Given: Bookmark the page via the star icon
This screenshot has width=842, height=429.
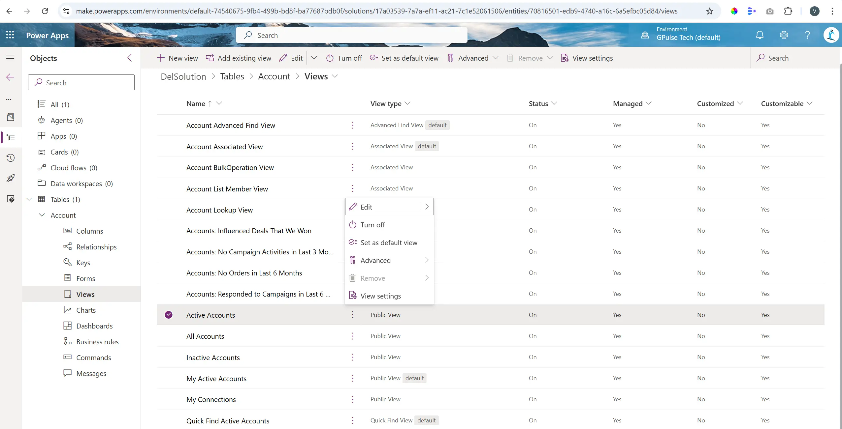Looking at the screenshot, I should click(x=709, y=11).
